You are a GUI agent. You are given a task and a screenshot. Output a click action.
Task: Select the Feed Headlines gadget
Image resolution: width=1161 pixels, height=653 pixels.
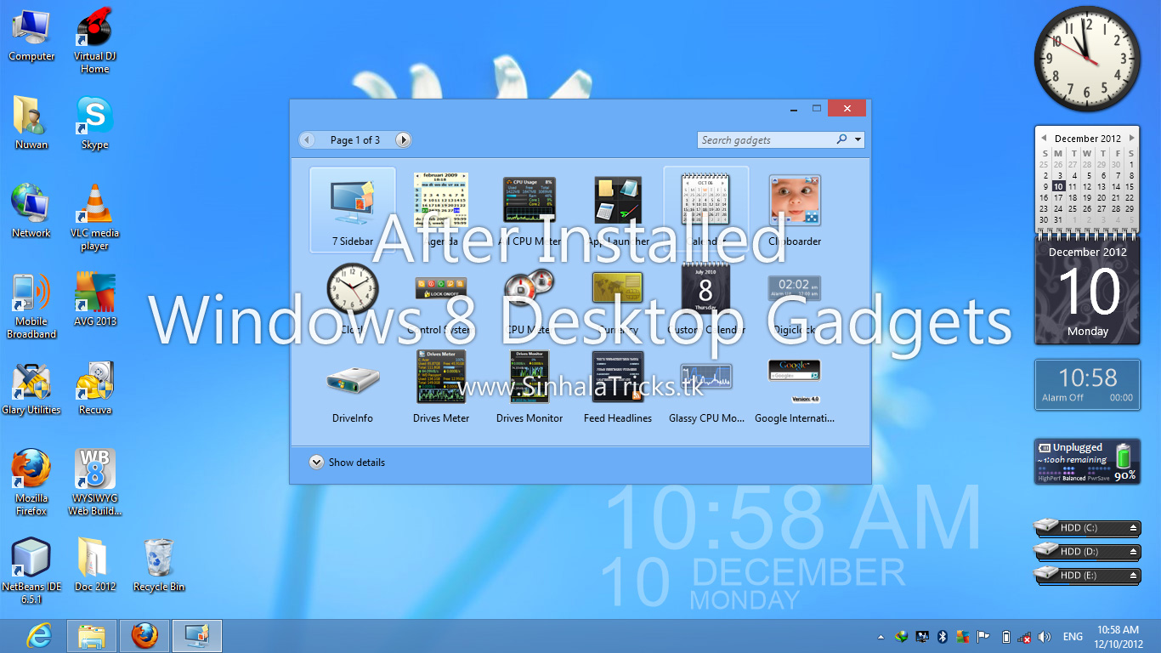[x=618, y=377]
